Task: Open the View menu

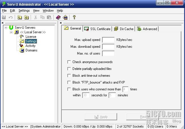Action: [36, 11]
